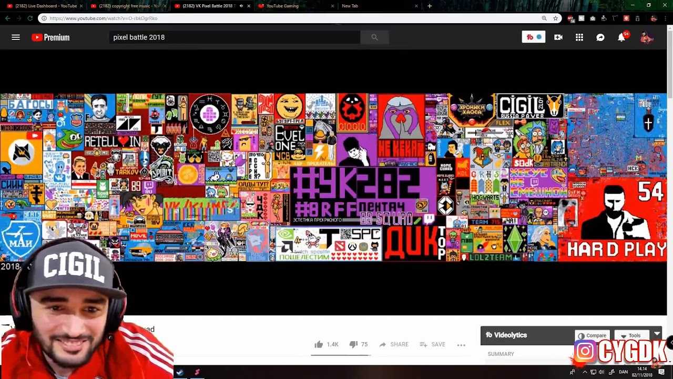The width and height of the screenshot is (673, 379).
Task: Open the YouTube guide hamburger menu
Action: tap(16, 37)
